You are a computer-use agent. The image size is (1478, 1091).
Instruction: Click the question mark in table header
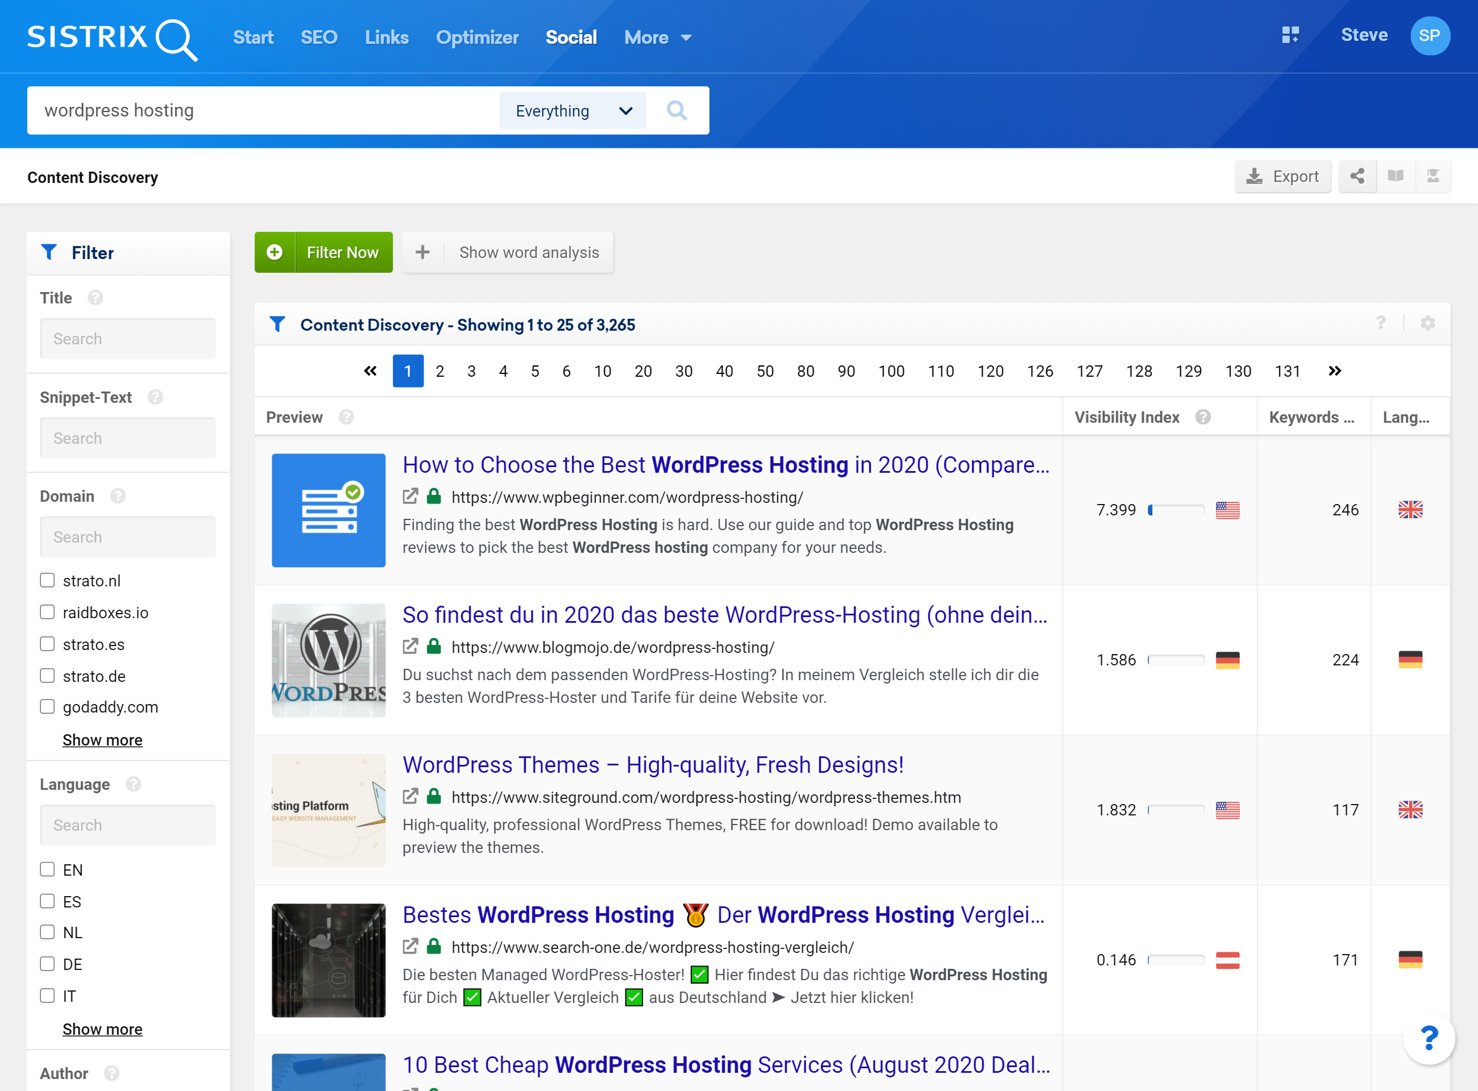(1381, 323)
